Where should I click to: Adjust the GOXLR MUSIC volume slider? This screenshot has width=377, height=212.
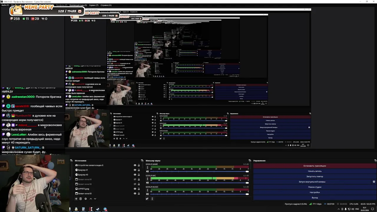(x=200, y=194)
